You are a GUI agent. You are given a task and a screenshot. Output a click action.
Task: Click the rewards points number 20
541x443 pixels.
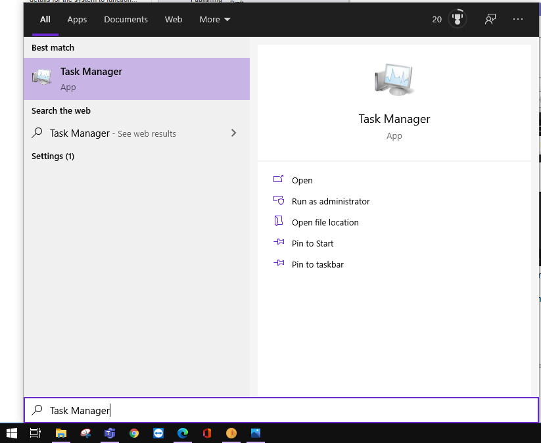[x=436, y=19]
